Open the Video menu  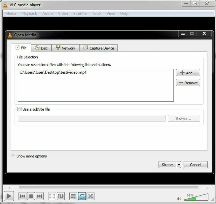click(x=63, y=14)
